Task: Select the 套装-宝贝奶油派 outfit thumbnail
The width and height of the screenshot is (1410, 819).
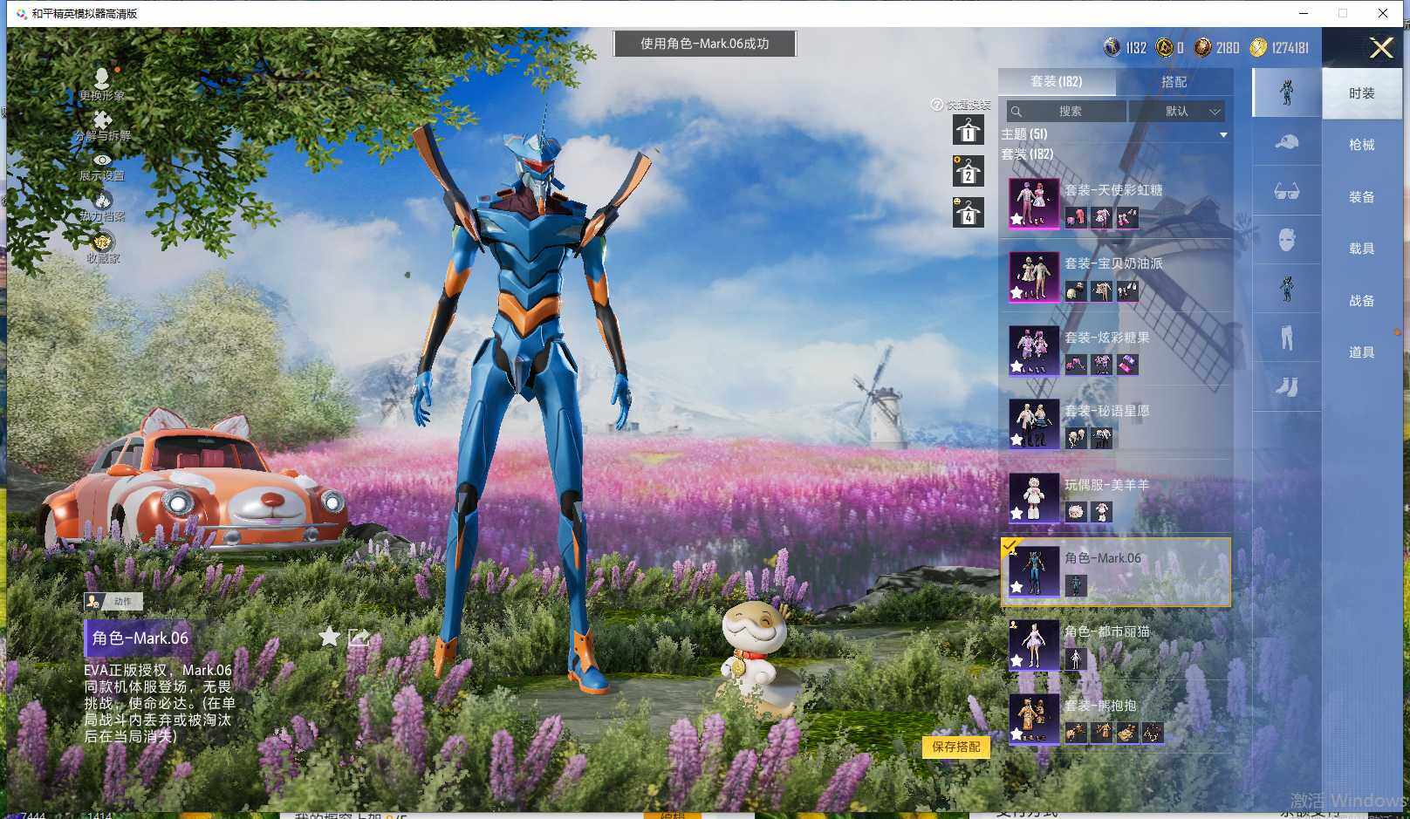Action: point(1034,277)
